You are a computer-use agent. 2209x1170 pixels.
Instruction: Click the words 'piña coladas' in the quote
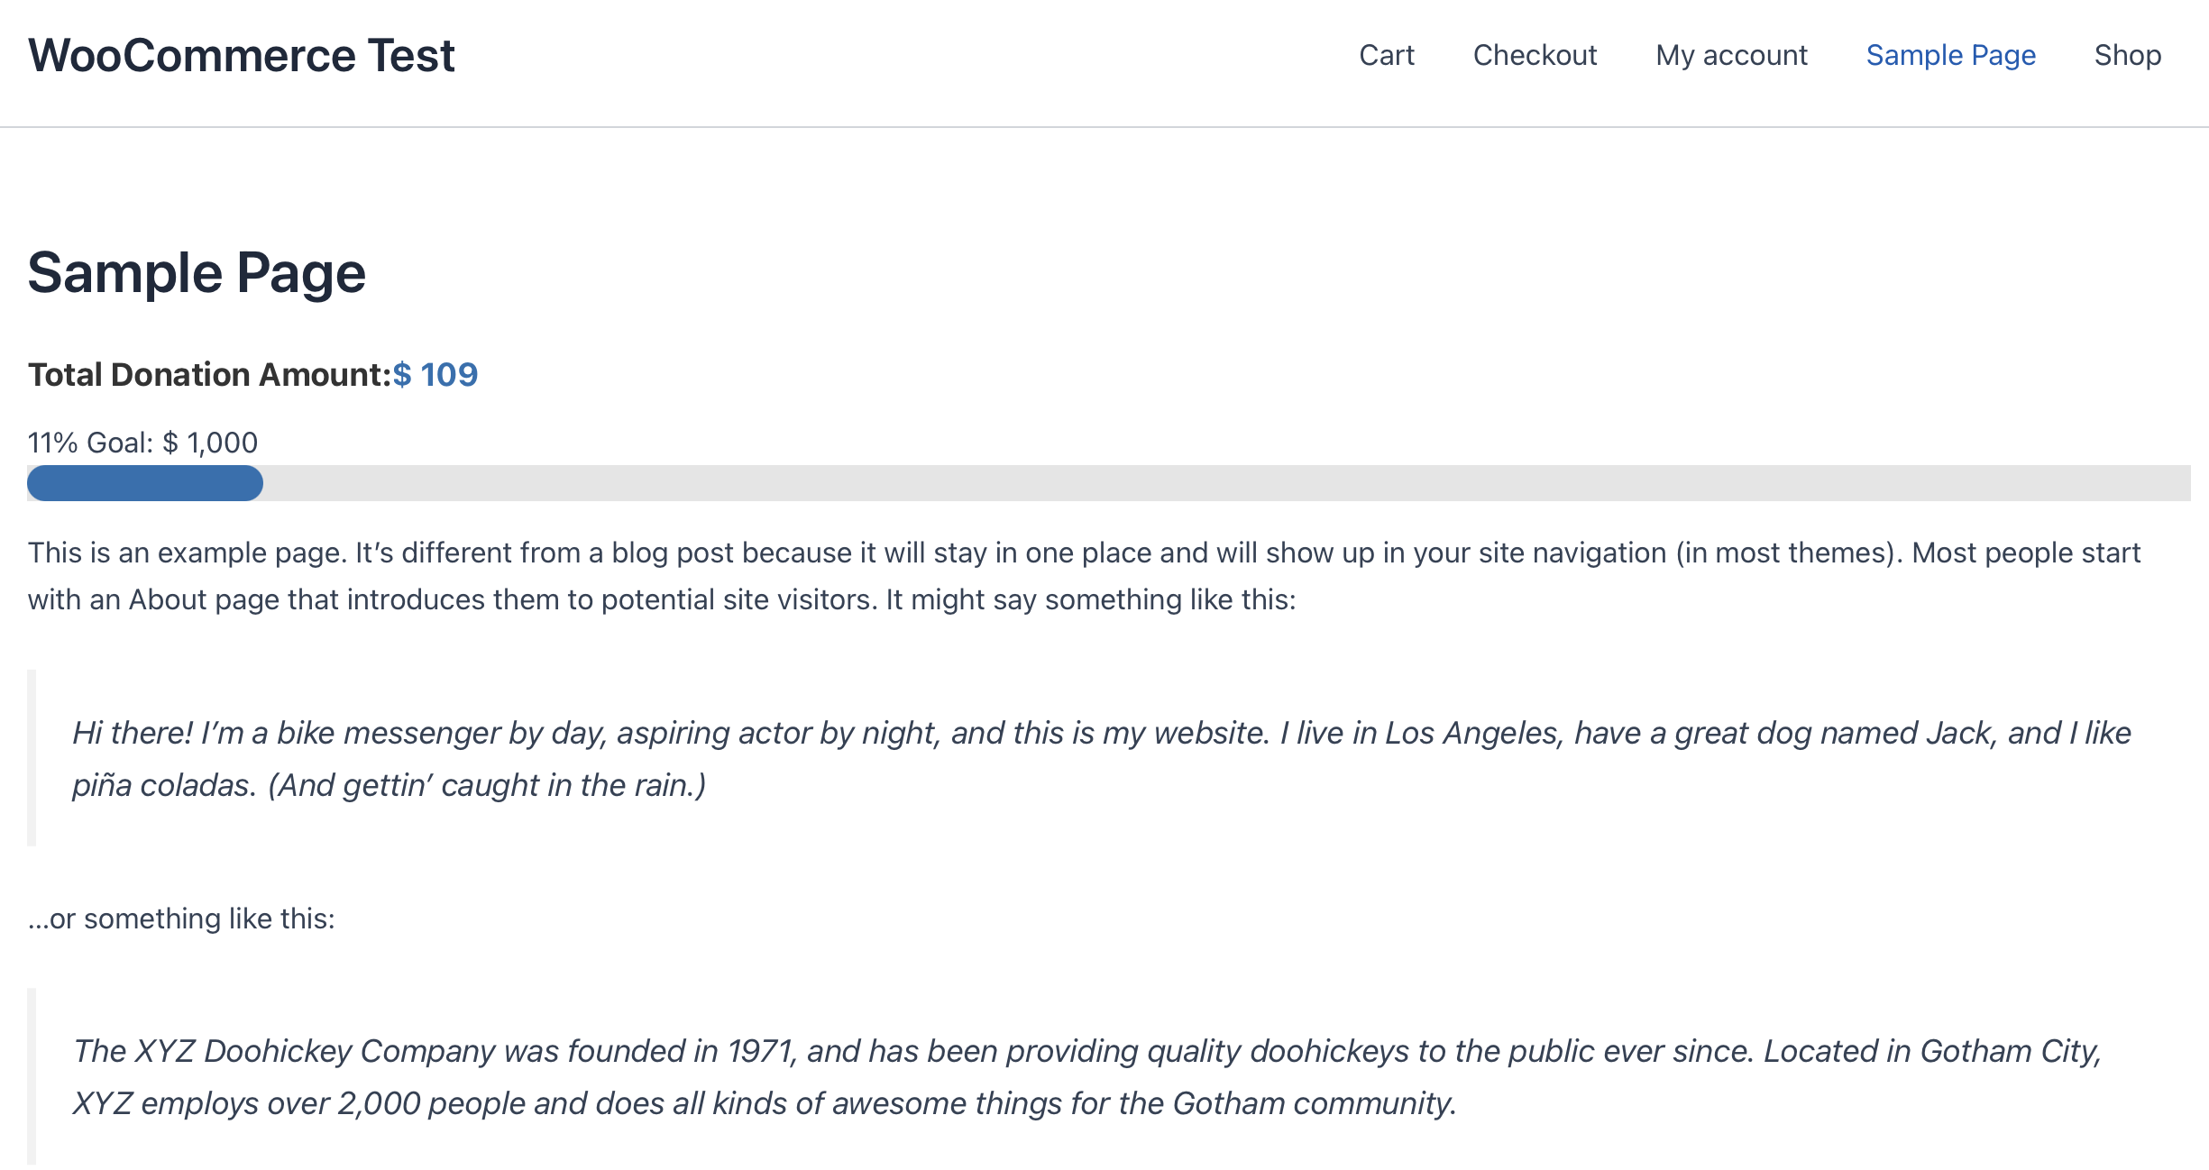(162, 786)
